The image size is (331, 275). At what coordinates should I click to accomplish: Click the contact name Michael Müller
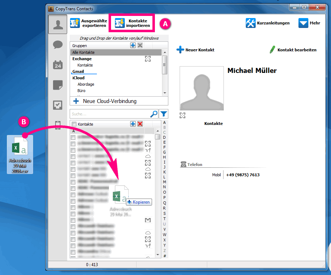(x=252, y=70)
